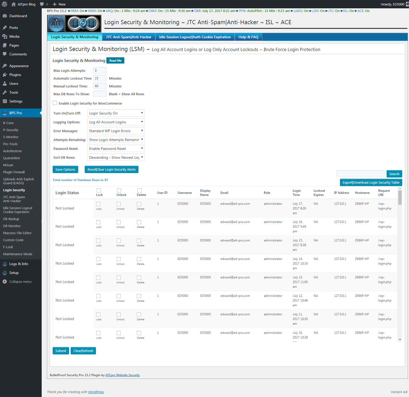409x397 pixels.
Task: Click the table scrollbar down arrow
Action: pos(400,339)
